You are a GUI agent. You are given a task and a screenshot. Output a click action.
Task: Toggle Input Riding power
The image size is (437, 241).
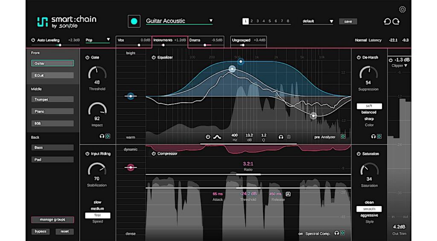87,154
